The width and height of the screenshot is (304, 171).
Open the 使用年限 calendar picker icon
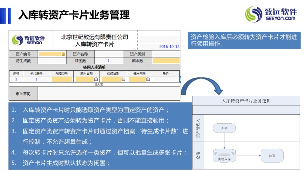click(148, 79)
